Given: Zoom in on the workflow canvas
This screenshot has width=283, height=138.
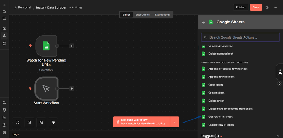Looking at the screenshot, I should coord(29,122).
